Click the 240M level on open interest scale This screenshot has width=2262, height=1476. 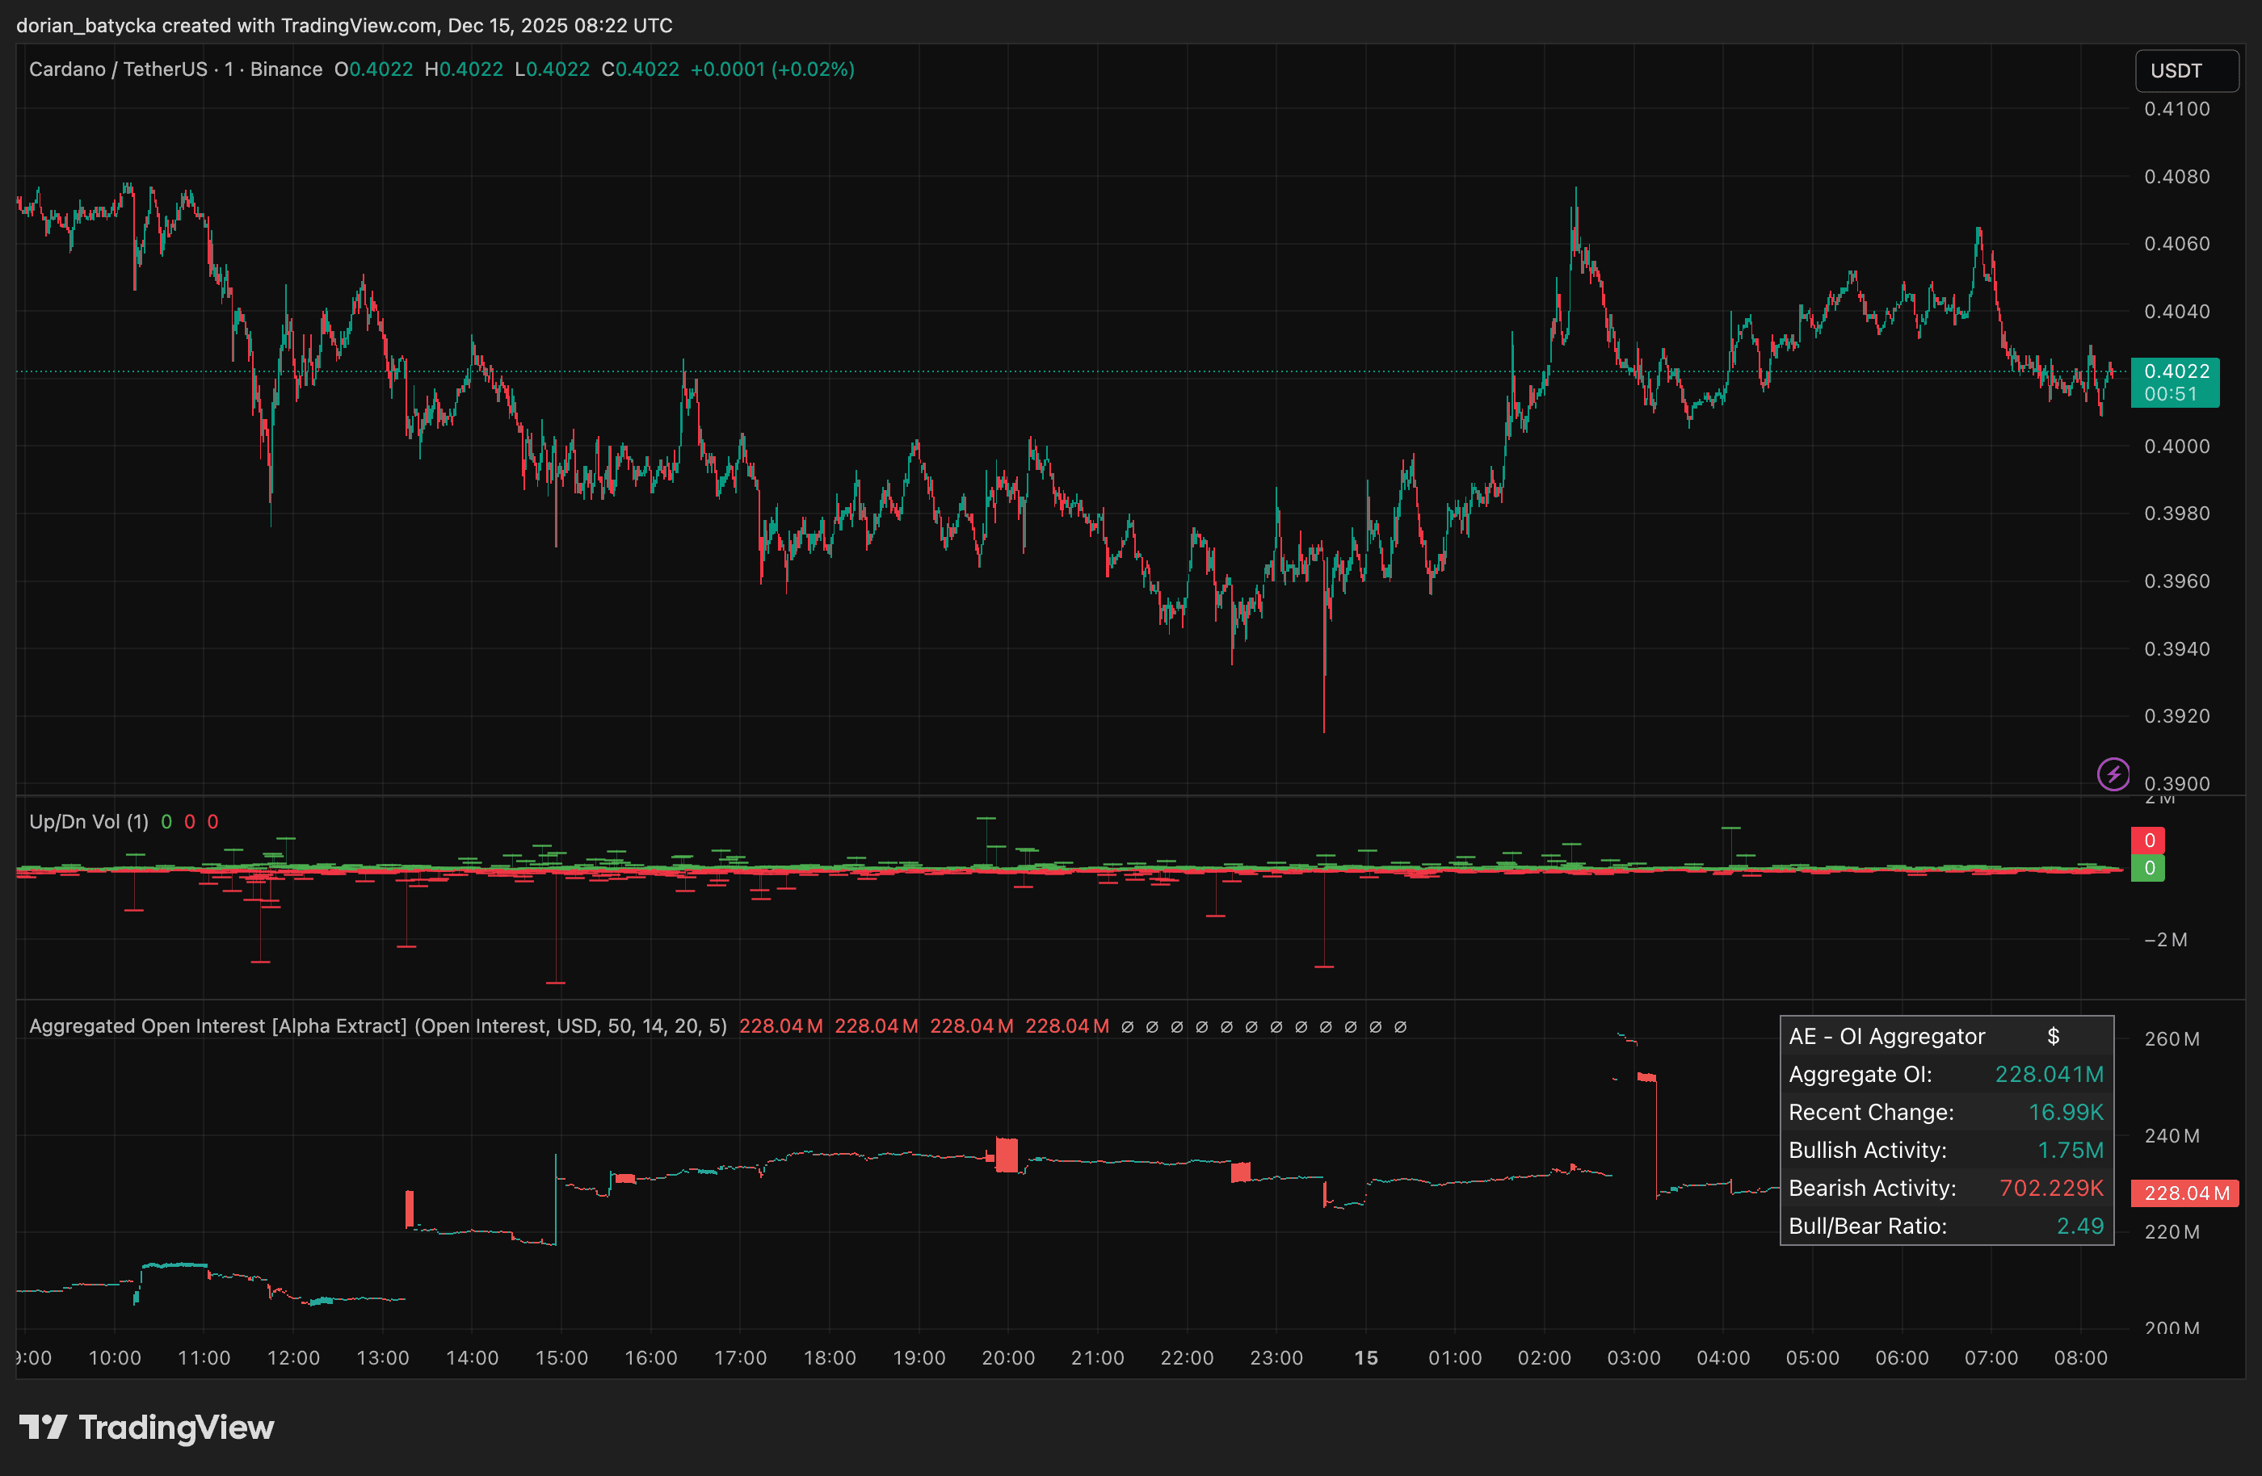[x=2171, y=1135]
